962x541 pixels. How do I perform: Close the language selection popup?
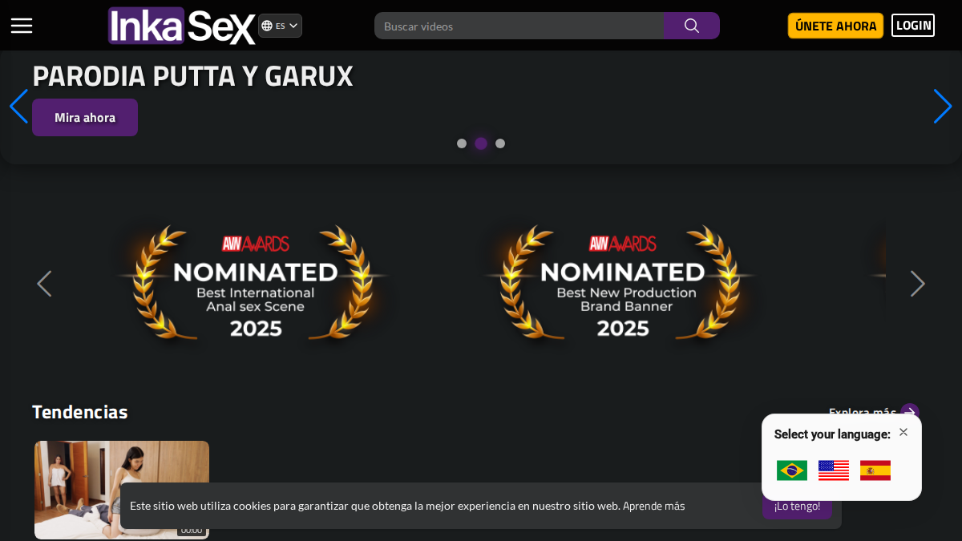coord(903,432)
